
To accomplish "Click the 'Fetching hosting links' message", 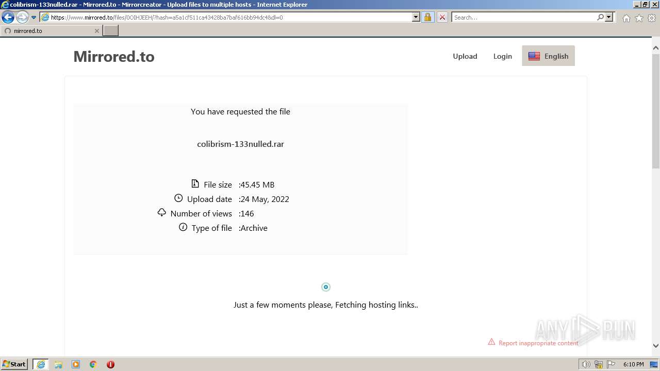I will pos(326,305).
